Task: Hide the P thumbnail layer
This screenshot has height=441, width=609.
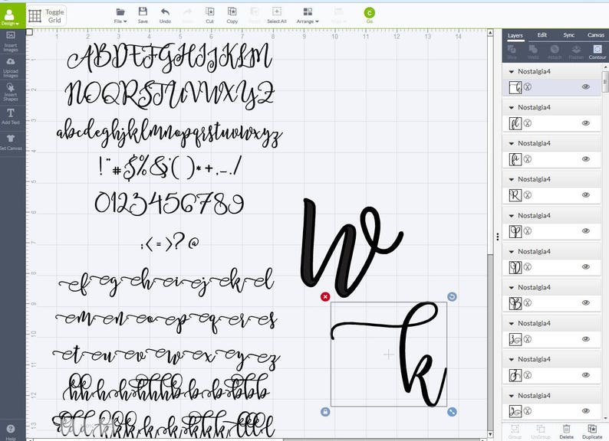Action: click(586, 230)
